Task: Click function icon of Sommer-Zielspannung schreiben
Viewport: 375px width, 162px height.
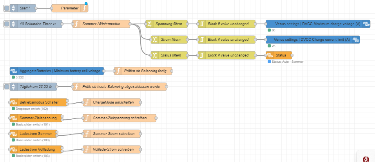Action: tap(87, 118)
